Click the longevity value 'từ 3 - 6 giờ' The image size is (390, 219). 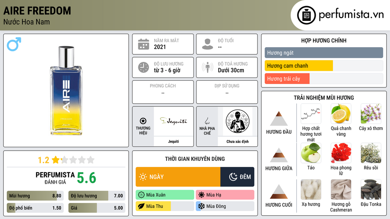coord(167,70)
